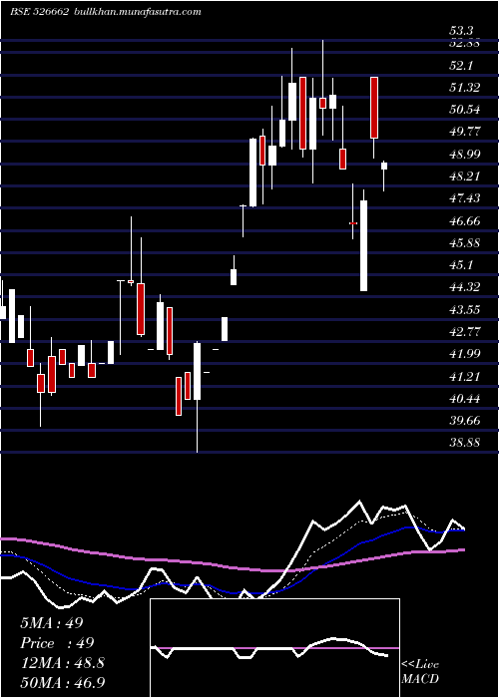Click the 41.99 price axis label
Viewport: 499px width, 698px height.
tap(465, 353)
